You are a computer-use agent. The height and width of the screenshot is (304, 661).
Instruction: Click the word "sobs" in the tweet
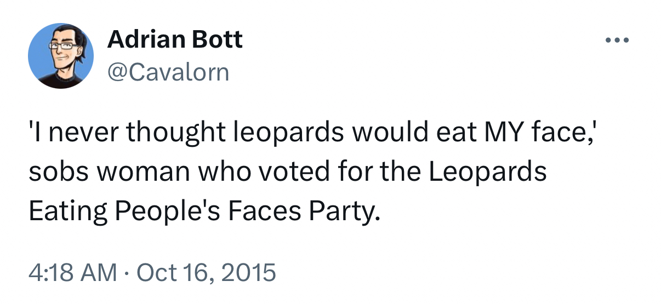click(53, 172)
